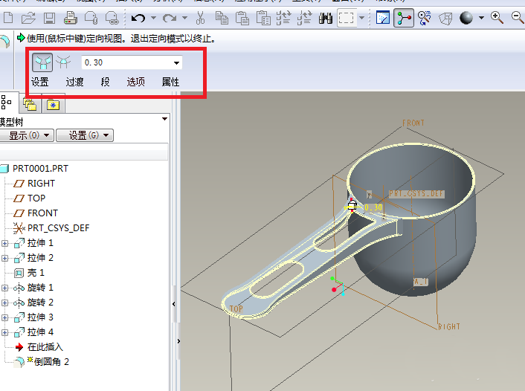Click the Zoom In magnifier
525x391 pixels.
pyautogui.click(x=497, y=17)
